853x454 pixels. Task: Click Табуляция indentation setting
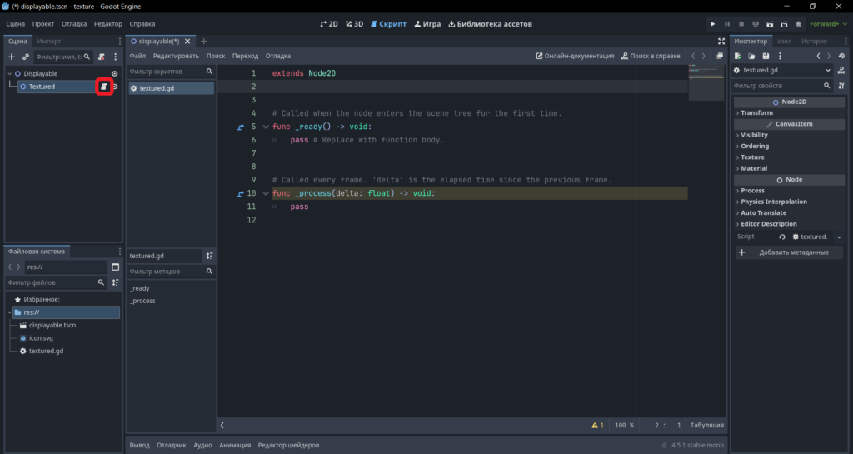click(x=706, y=425)
